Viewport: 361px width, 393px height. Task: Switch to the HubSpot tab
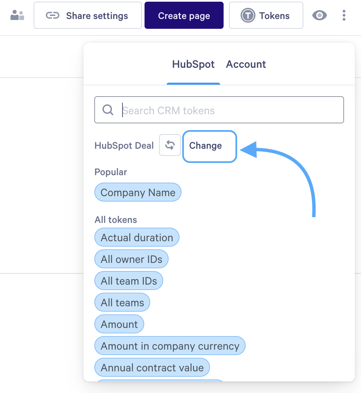[x=193, y=64]
